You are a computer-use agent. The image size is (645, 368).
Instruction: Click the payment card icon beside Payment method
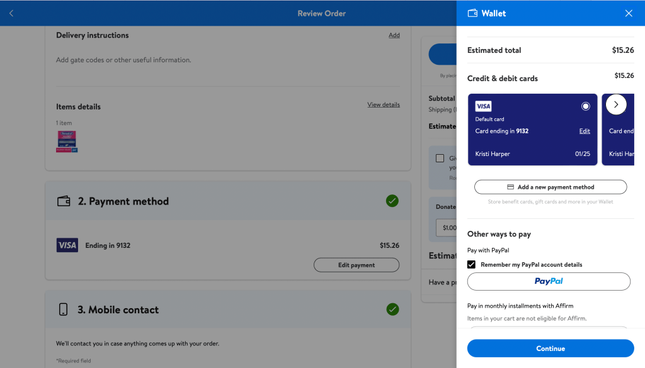64,201
